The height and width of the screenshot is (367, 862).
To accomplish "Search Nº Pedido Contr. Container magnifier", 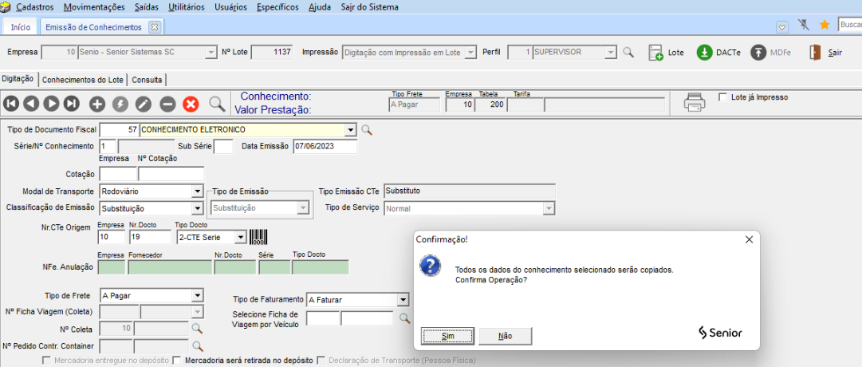I will (x=197, y=346).
